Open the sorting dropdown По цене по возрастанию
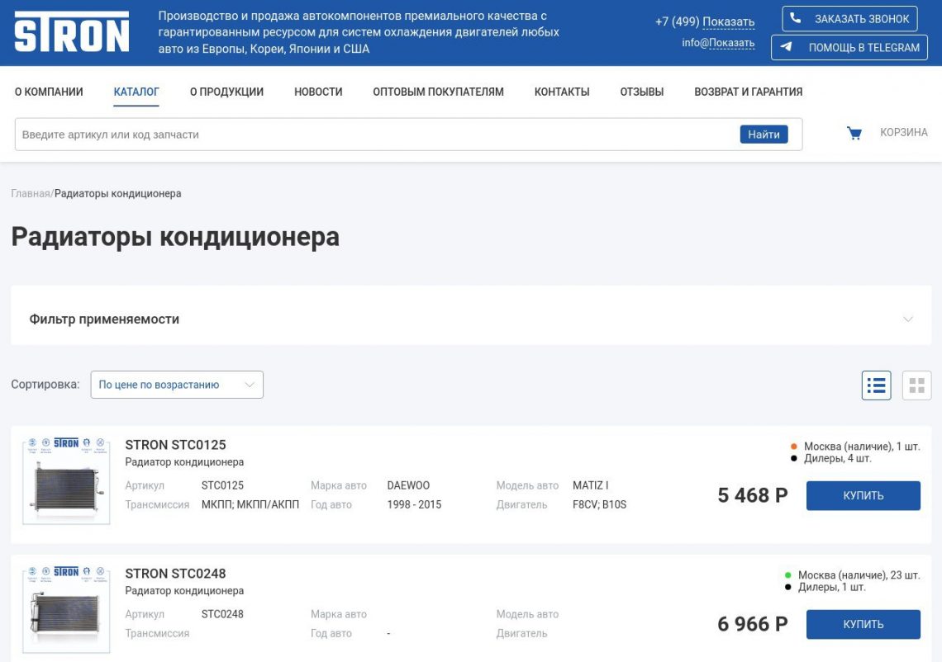Screen dimensions: 942x662 [177, 385]
